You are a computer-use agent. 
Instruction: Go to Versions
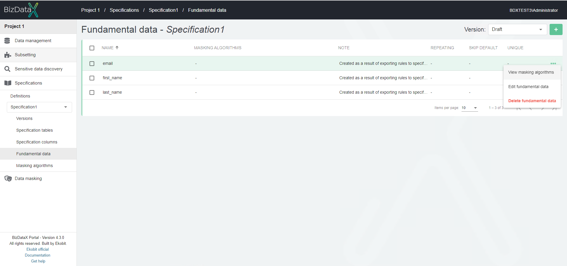pyautogui.click(x=24, y=118)
